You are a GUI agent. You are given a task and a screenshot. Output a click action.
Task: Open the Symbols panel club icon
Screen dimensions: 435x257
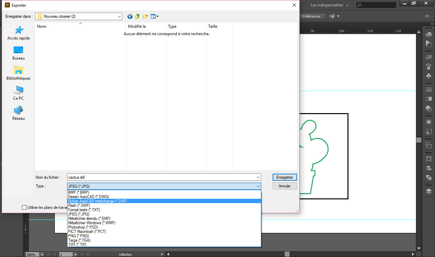(x=428, y=76)
